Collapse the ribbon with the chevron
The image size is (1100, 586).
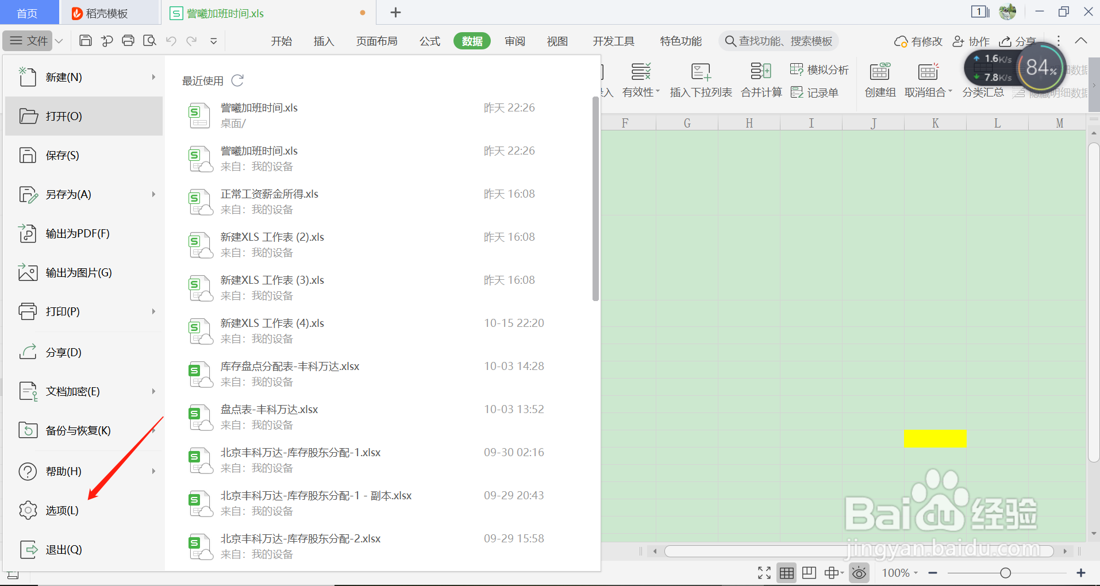click(1081, 41)
